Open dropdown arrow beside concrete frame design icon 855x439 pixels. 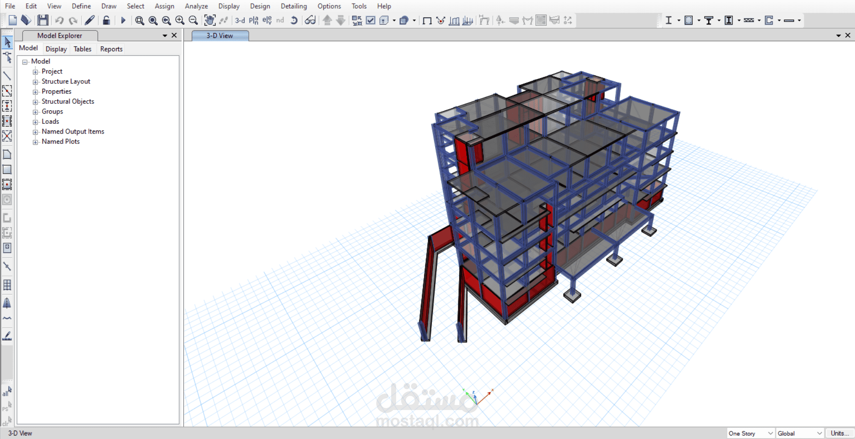pos(699,20)
